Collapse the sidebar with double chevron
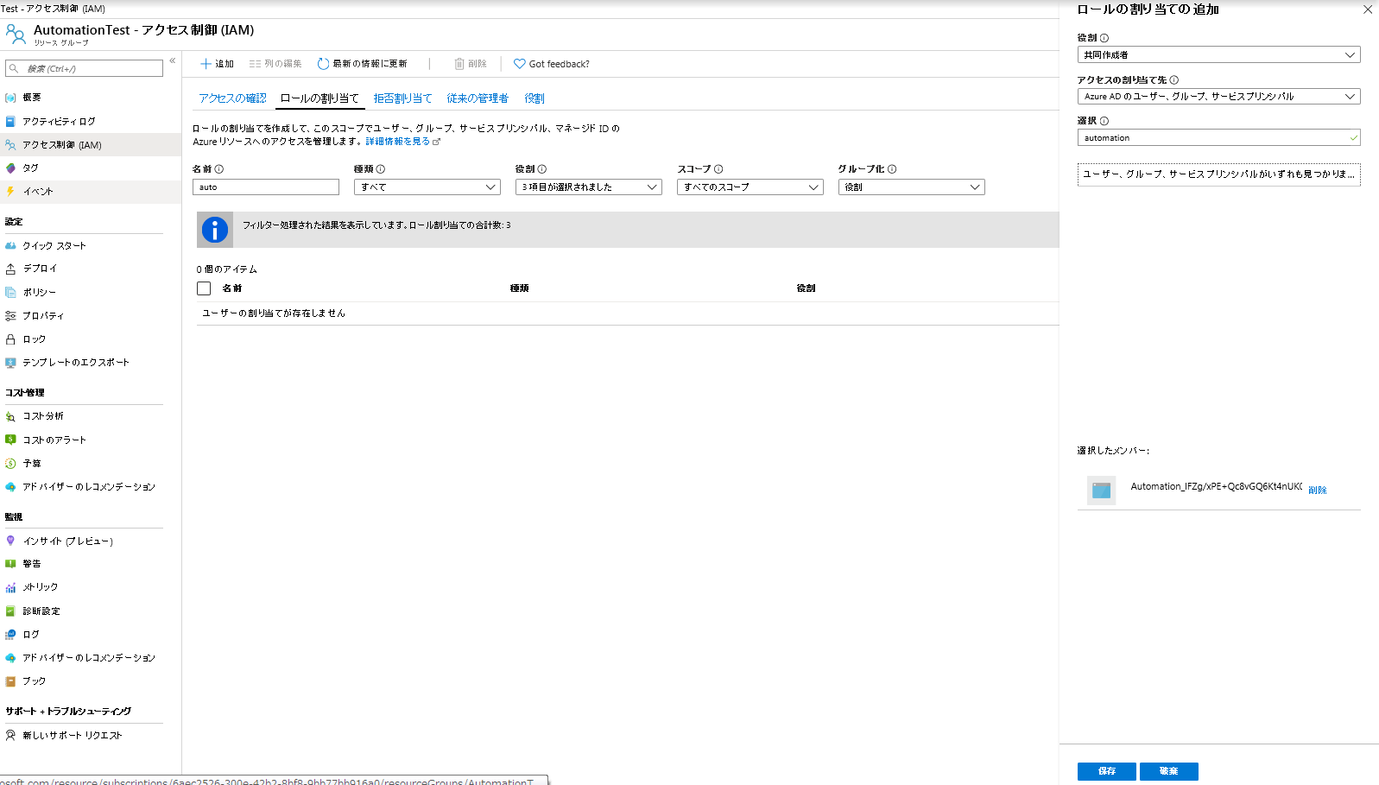This screenshot has height=785, width=1379. [x=173, y=60]
